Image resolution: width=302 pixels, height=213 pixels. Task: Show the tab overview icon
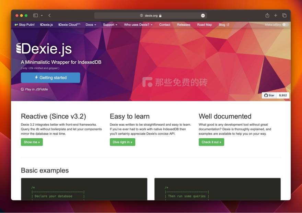click(x=284, y=15)
